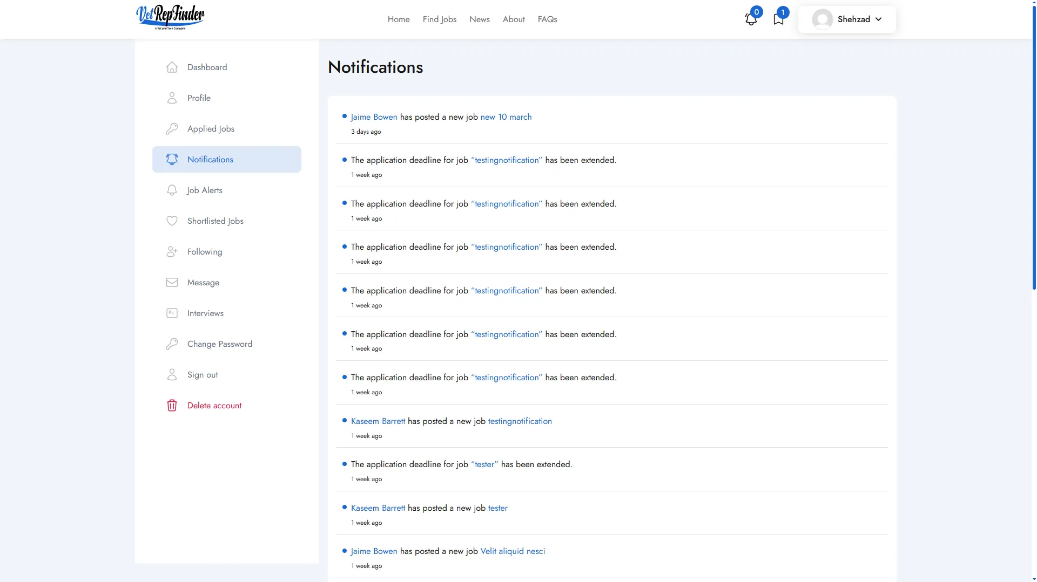Open News in top navigation
The height and width of the screenshot is (582, 1037).
pyautogui.click(x=480, y=19)
